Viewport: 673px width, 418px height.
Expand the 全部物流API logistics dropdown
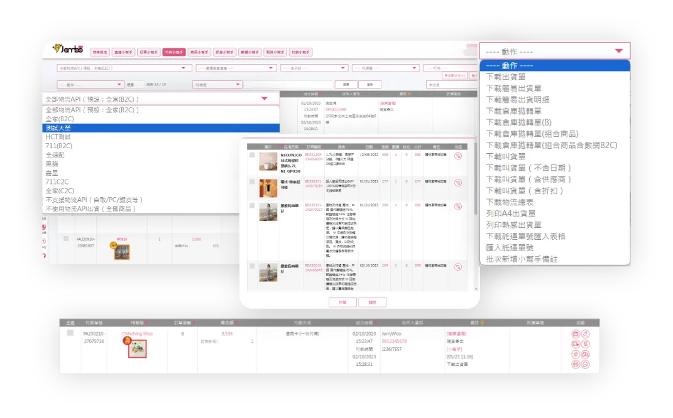click(x=264, y=99)
